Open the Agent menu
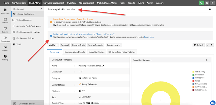Viewport: 216px width, 105px height. 141,3
